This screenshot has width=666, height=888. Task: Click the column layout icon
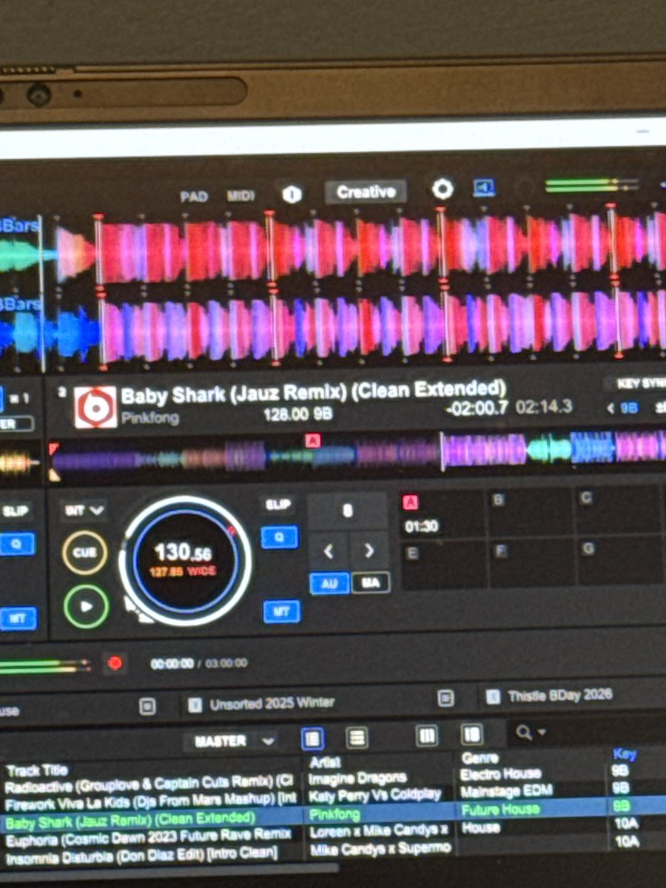pyautogui.click(x=427, y=735)
